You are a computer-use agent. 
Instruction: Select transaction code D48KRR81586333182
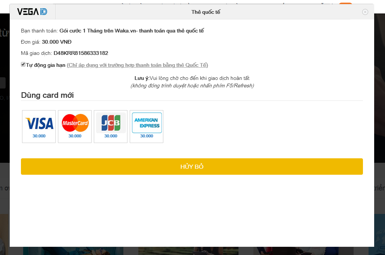(81, 53)
